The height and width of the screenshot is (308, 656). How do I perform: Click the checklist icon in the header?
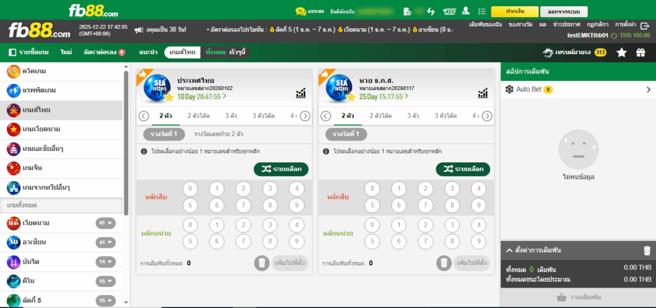[x=482, y=12]
